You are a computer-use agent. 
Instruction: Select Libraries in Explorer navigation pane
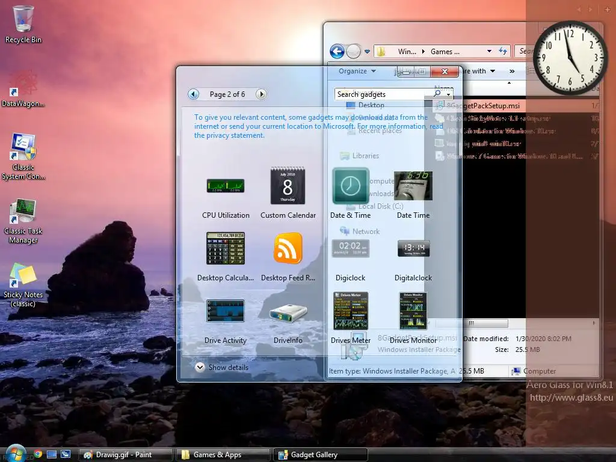click(360, 156)
